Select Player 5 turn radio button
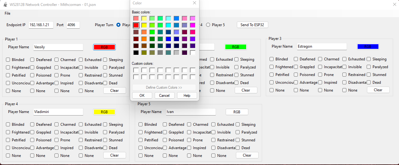The width and height of the screenshot is (399, 165). tap(215, 25)
